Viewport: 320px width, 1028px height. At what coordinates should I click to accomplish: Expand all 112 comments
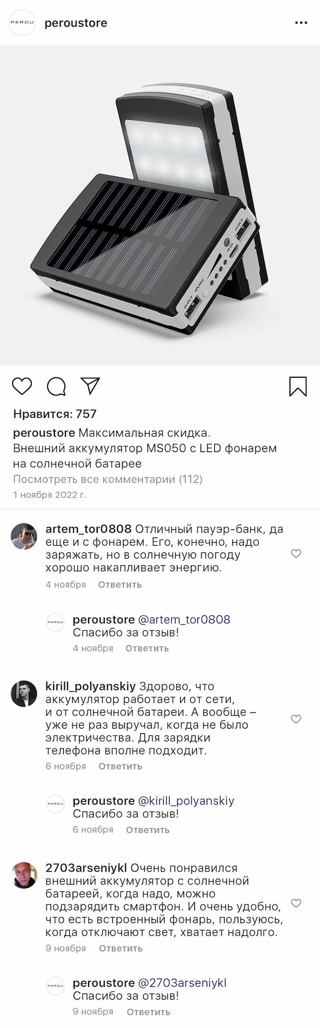click(107, 479)
